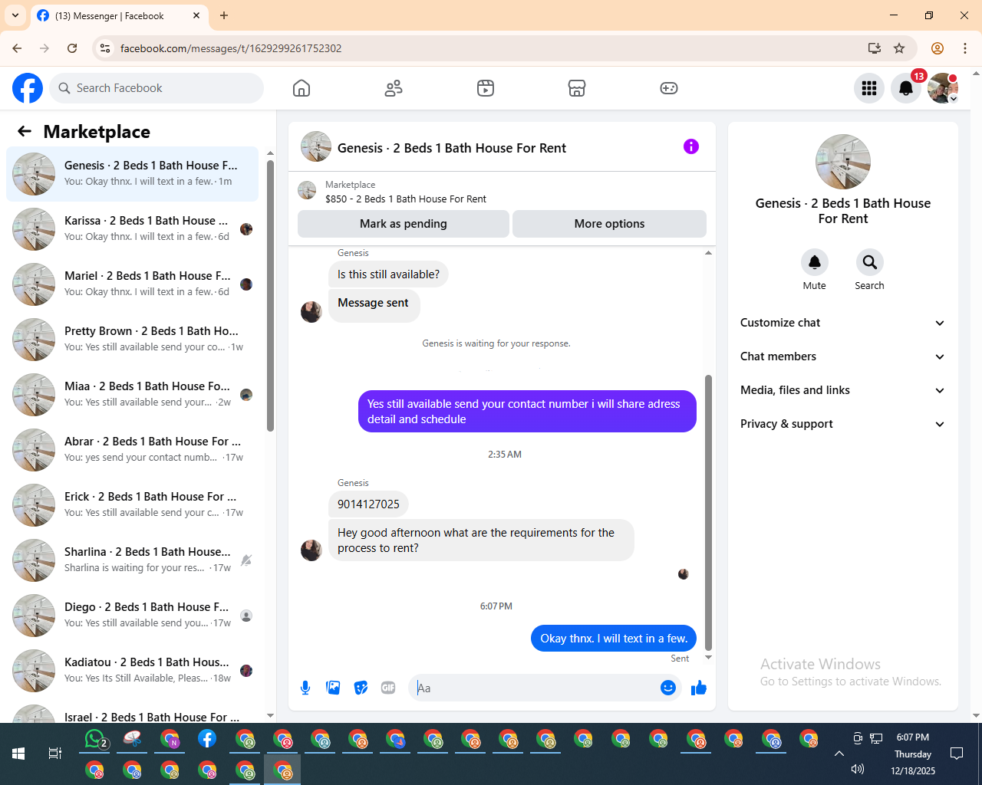Open Windows notification center icon
Screen dimensions: 982x785
(x=957, y=754)
